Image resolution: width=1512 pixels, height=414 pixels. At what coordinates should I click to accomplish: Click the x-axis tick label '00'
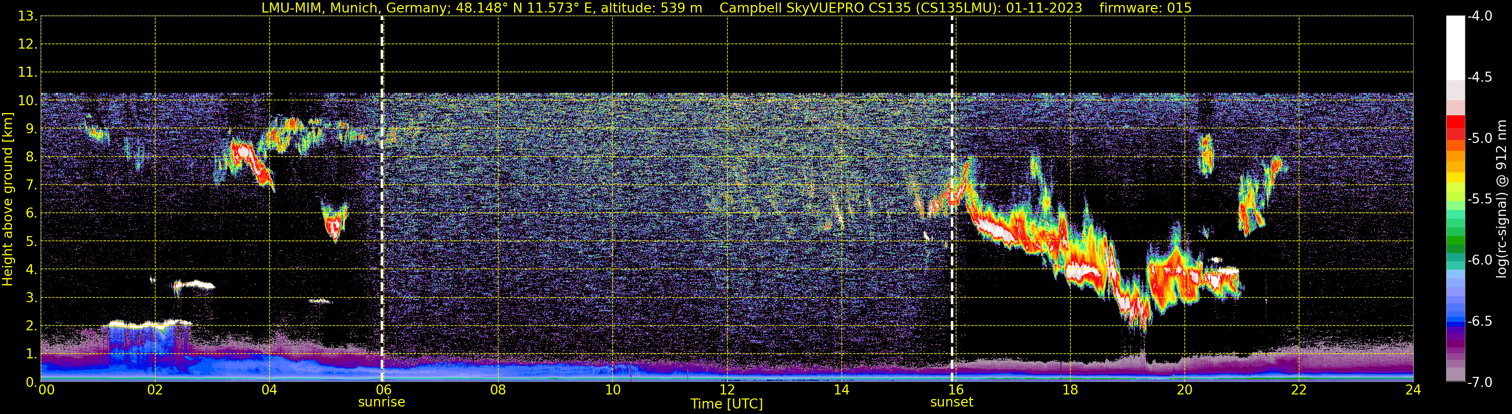click(46, 390)
